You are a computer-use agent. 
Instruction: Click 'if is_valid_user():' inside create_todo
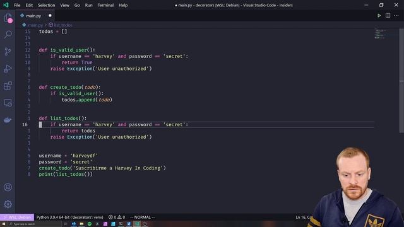coord(77,93)
